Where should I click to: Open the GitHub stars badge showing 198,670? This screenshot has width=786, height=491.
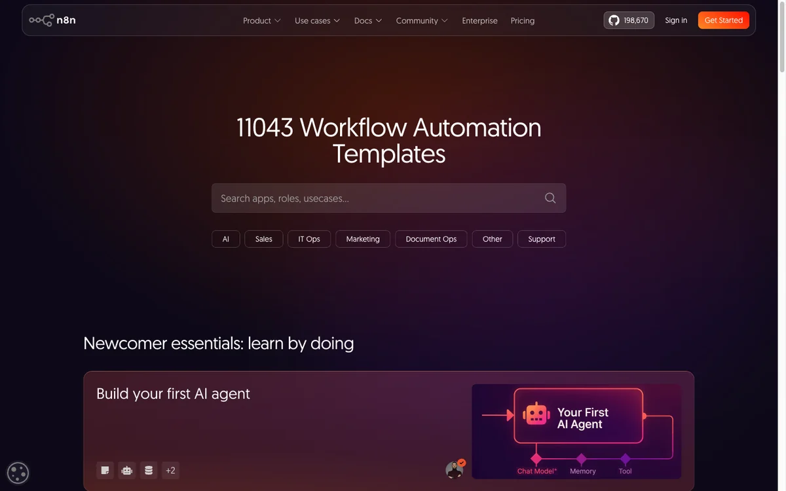[629, 20]
